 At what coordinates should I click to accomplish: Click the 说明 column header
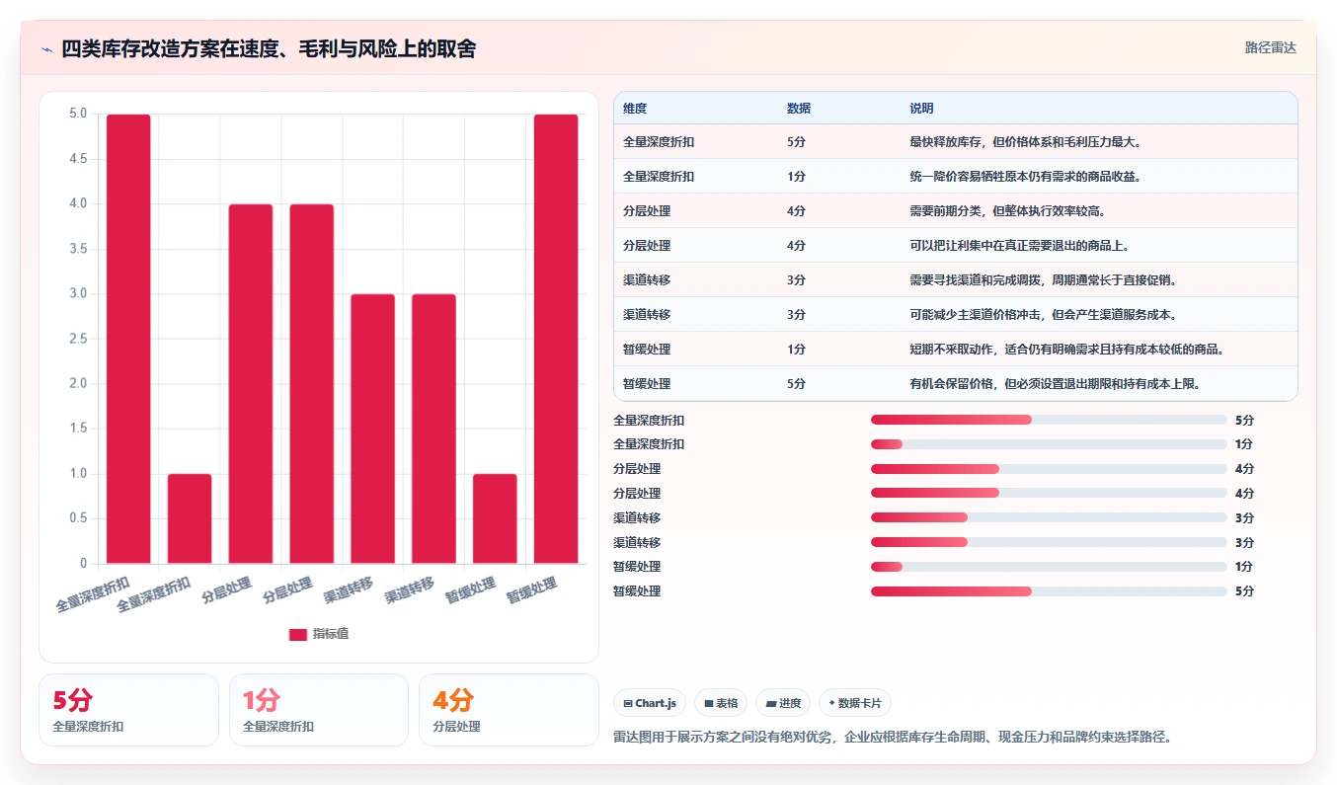[921, 109]
